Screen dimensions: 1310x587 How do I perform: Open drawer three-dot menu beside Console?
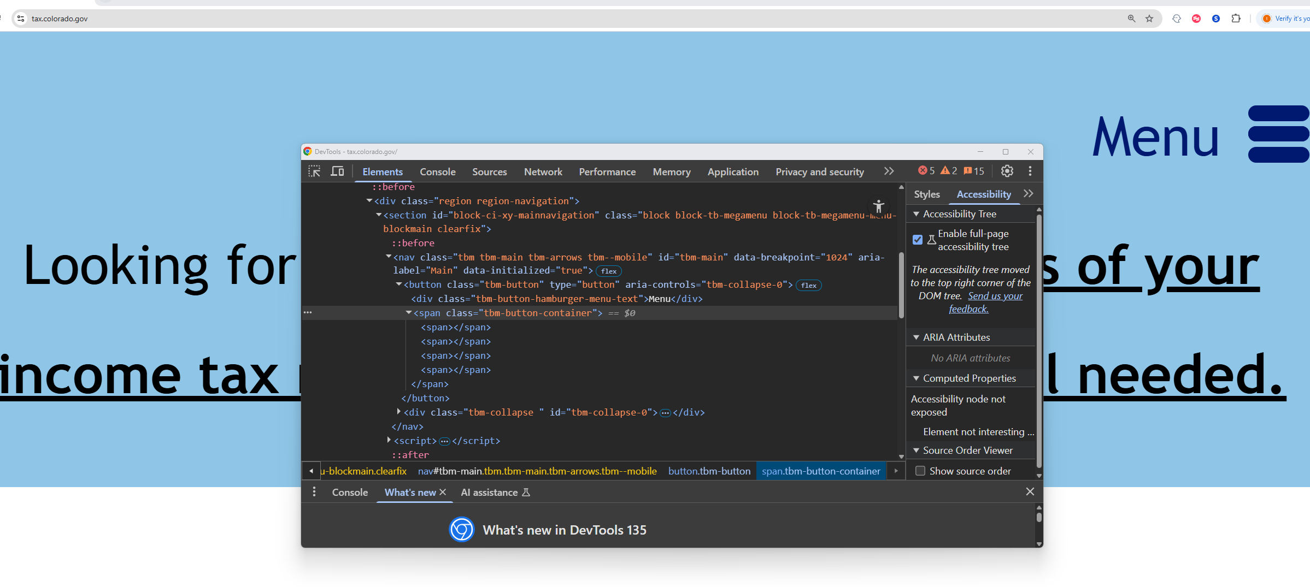click(314, 492)
